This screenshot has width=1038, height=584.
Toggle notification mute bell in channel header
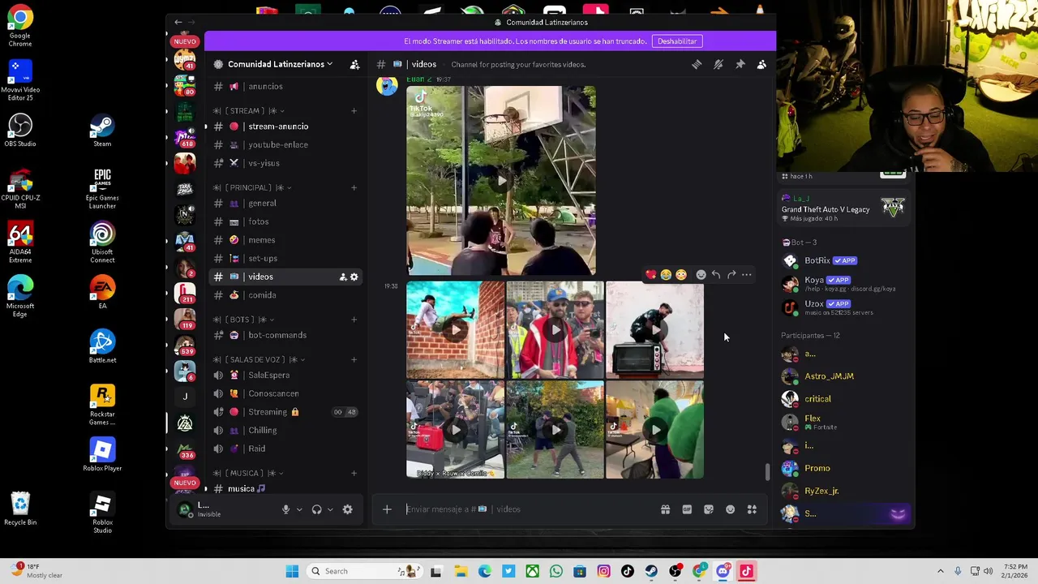tap(718, 64)
